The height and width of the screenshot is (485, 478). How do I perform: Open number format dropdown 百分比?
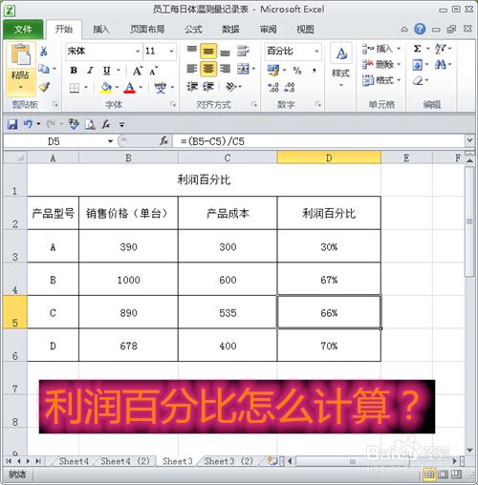[x=316, y=52]
